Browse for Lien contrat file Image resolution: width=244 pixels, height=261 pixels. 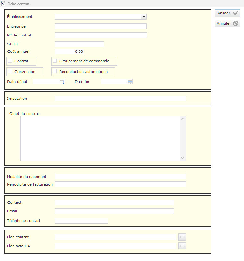pyautogui.click(x=182, y=237)
